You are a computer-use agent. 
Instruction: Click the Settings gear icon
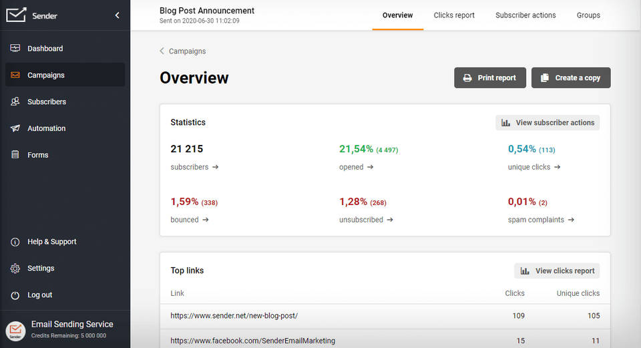[x=15, y=269]
